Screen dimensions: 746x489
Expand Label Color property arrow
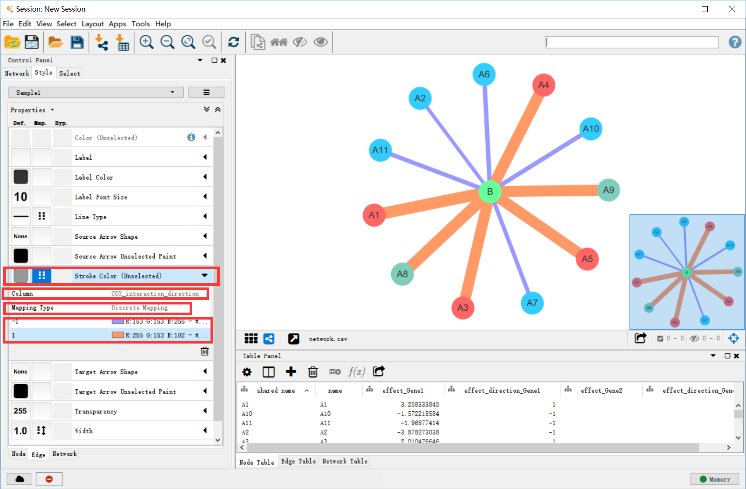point(205,177)
